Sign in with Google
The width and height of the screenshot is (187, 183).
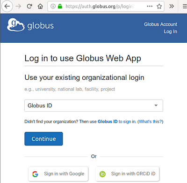(x=58, y=174)
